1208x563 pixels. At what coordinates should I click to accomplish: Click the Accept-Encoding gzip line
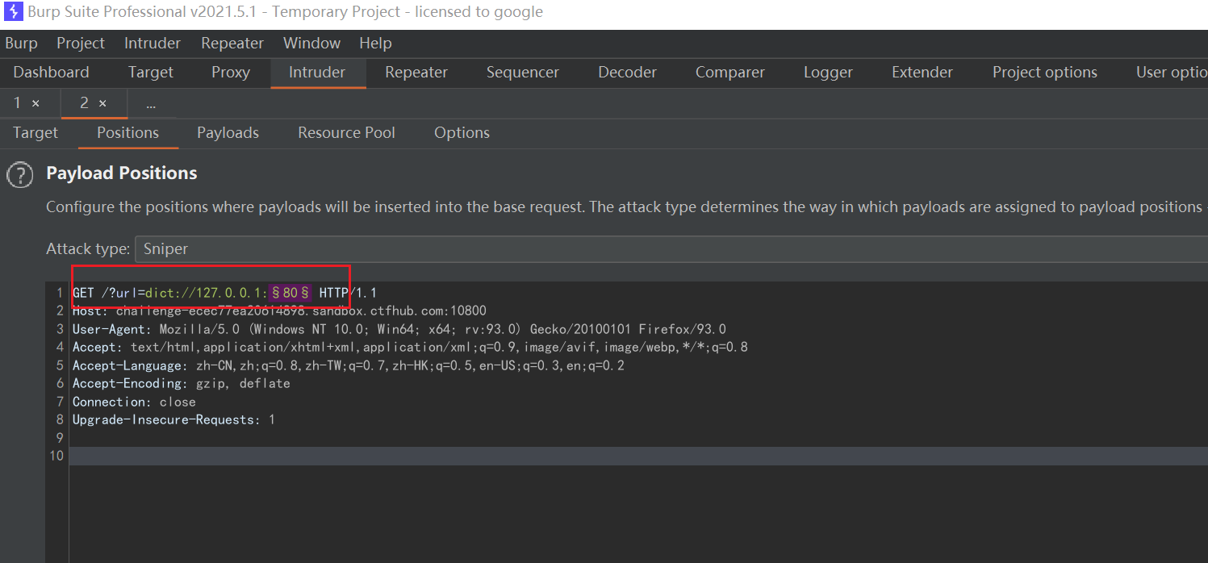[181, 383]
